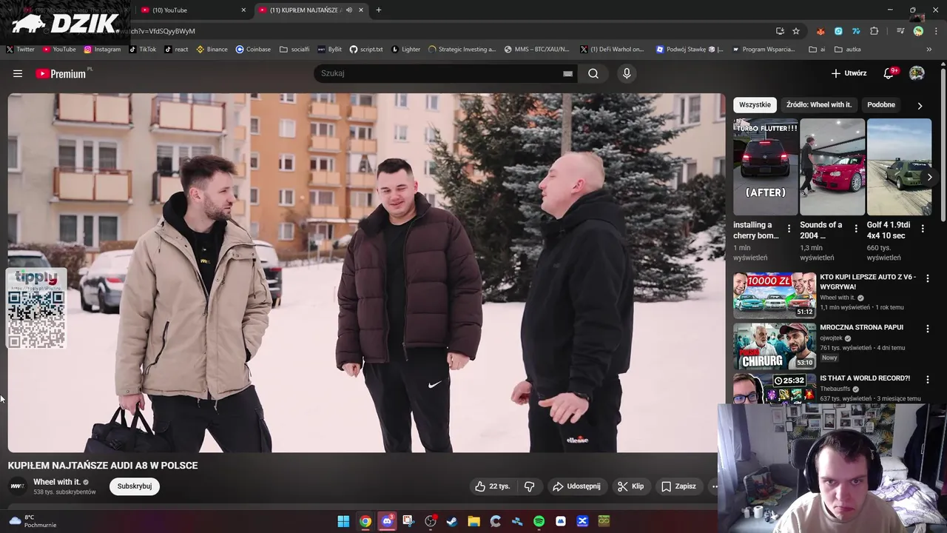Image resolution: width=947 pixels, height=533 pixels.
Task: Click the Zapisz save button
Action: [x=678, y=486]
